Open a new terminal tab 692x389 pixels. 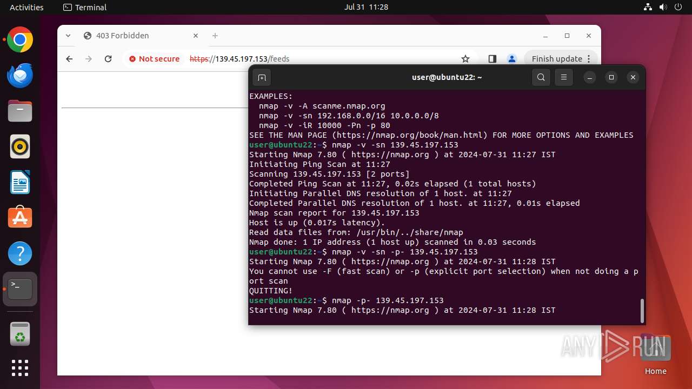click(262, 77)
